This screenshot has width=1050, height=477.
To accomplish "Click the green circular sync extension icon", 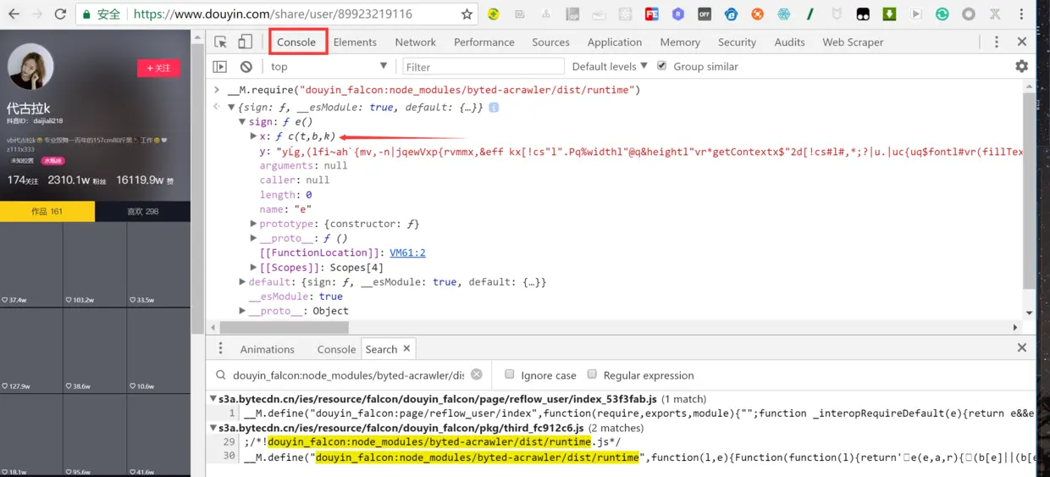I will point(942,14).
